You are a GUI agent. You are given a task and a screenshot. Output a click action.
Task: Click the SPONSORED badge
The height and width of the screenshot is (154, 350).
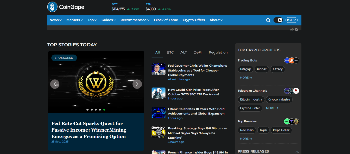(x=64, y=58)
